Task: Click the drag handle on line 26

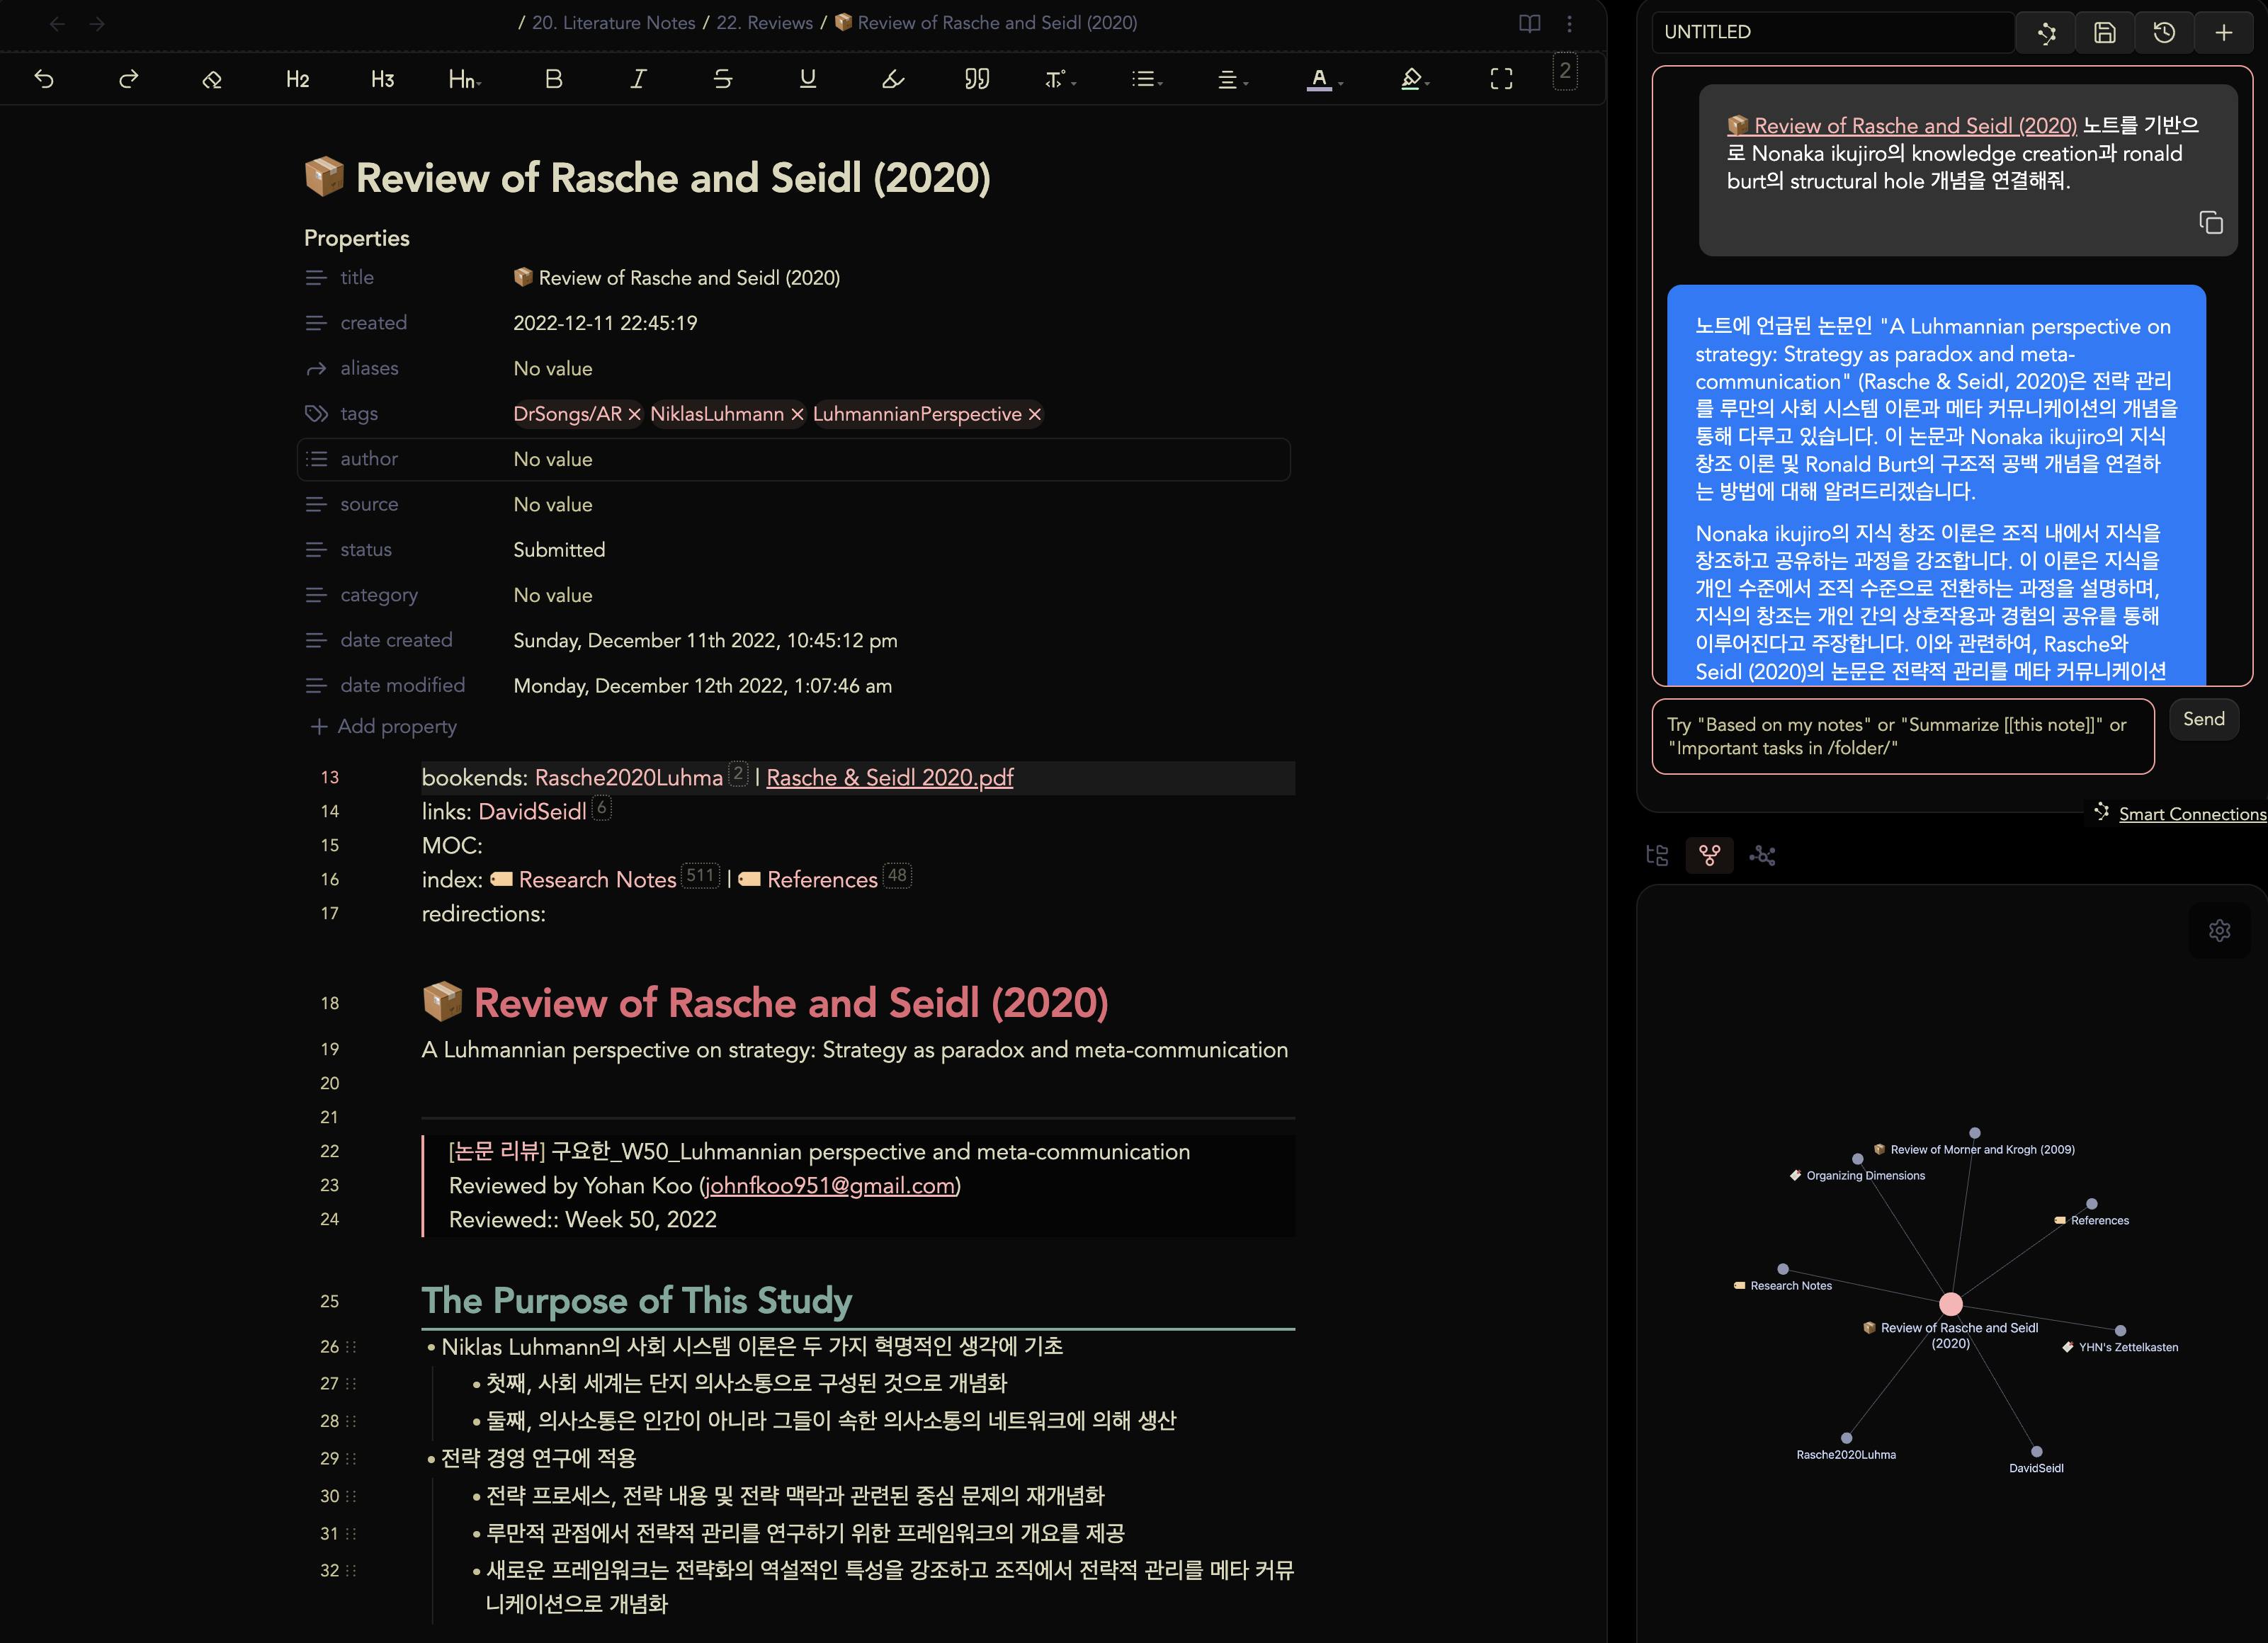Action: (351, 1348)
